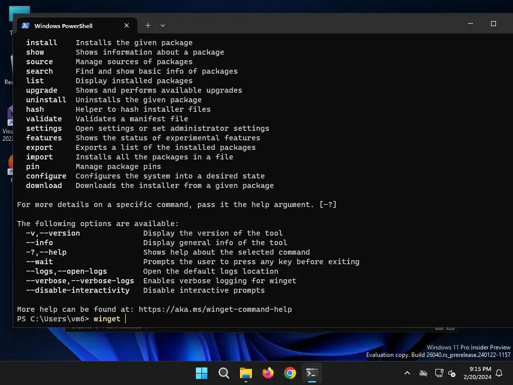The width and height of the screenshot is (513, 385).
Task: Click the Terminal taskbar icon
Action: point(312,373)
